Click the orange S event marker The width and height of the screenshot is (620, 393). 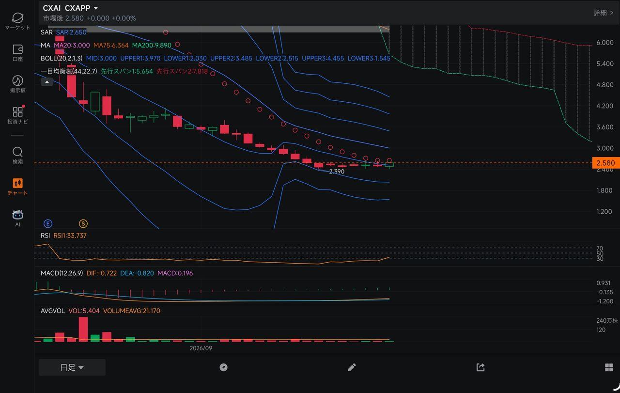click(x=83, y=223)
